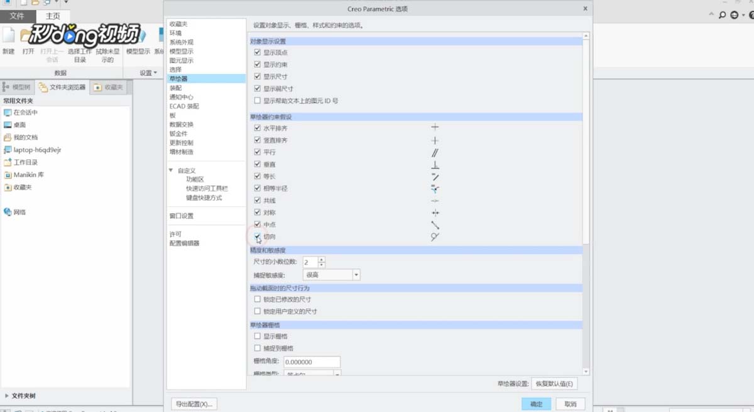Open Manikin 库 library item
This screenshot has height=412, width=754.
point(24,175)
